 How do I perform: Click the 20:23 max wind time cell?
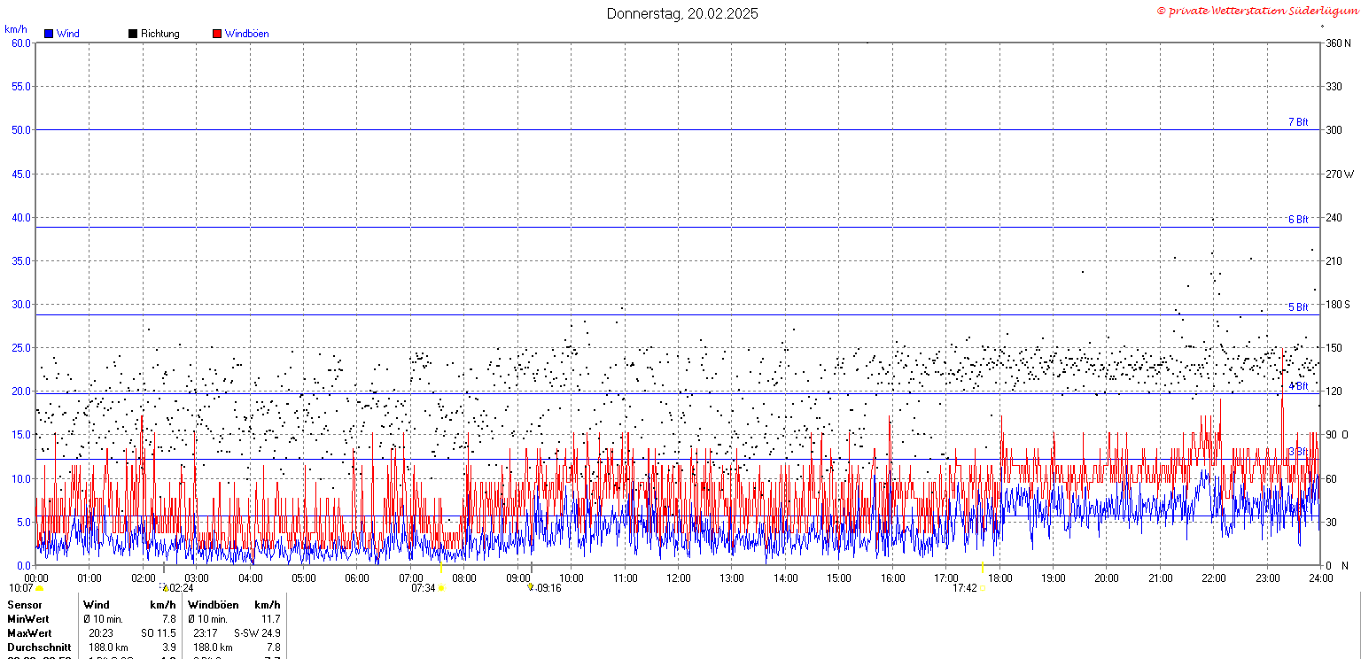(x=101, y=633)
